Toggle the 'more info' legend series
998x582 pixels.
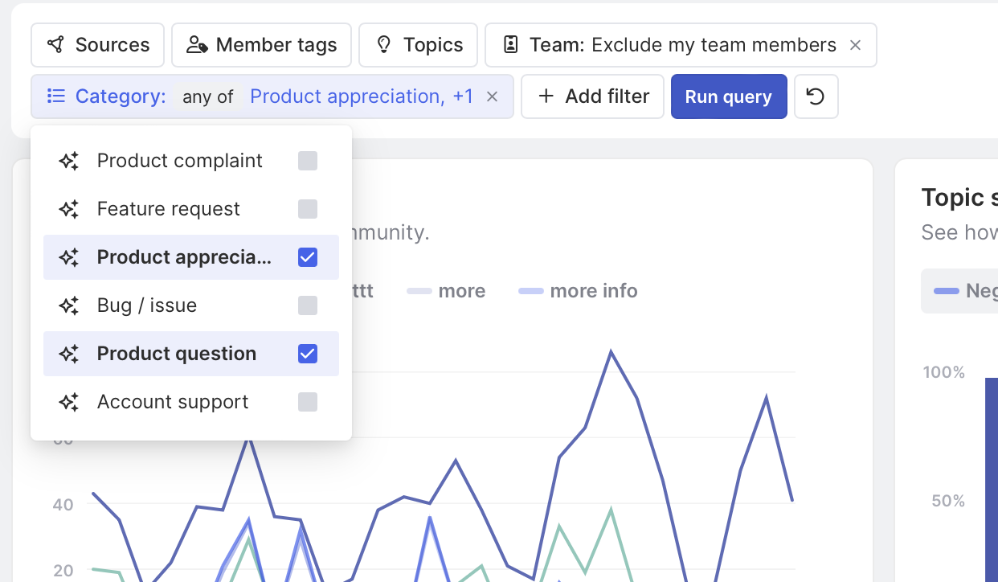pos(579,291)
